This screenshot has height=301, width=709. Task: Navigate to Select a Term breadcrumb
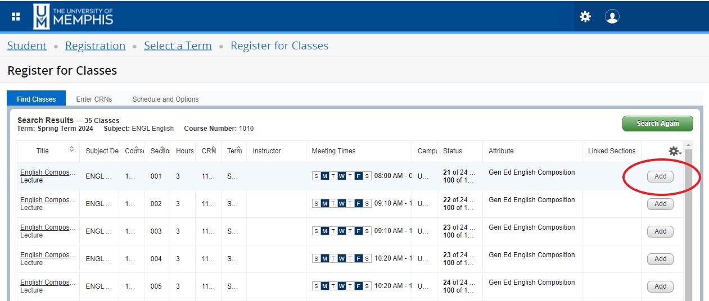178,46
